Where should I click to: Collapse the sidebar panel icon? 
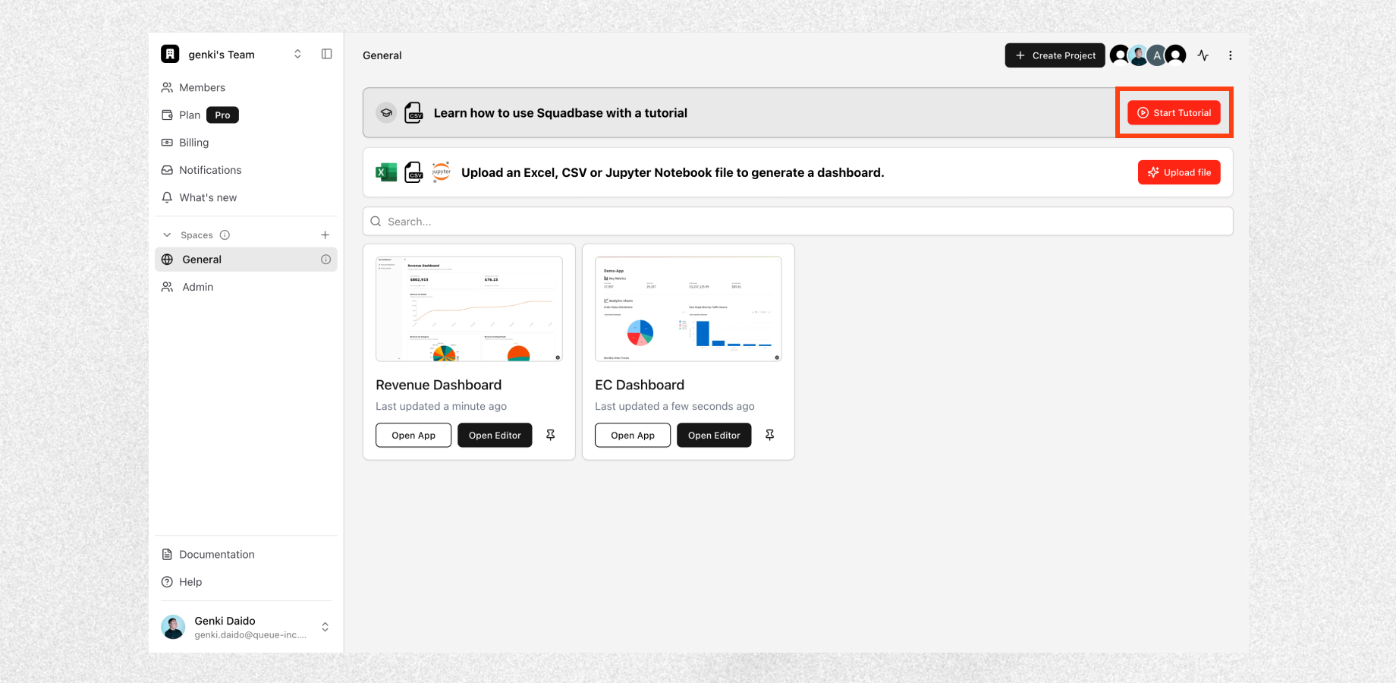pos(327,54)
